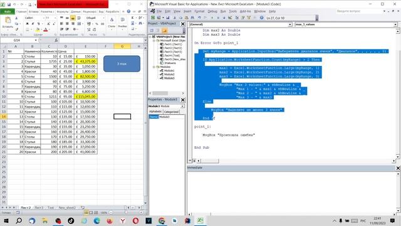Click the fill color bucket icon
The width and height of the screenshot is (401, 226).
click(x=38, y=30)
